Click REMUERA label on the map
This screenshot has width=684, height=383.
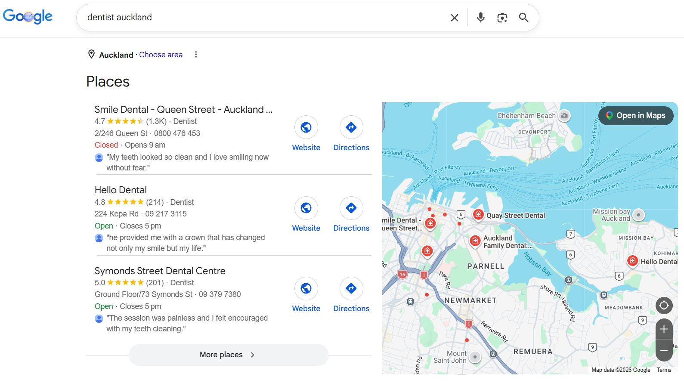[x=533, y=352]
